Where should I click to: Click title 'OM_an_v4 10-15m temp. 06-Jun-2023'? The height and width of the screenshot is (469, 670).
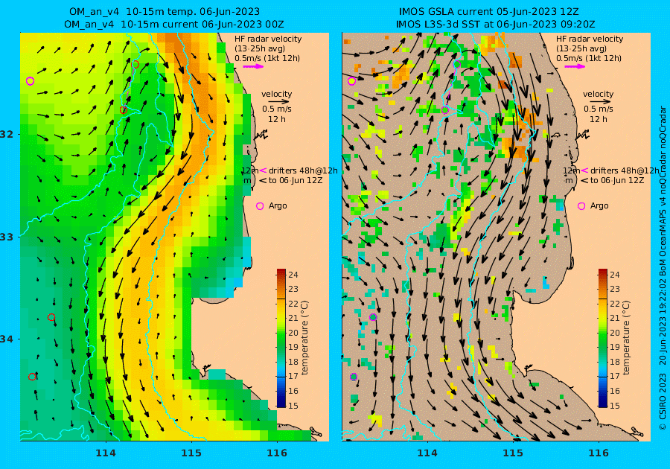[165, 12]
